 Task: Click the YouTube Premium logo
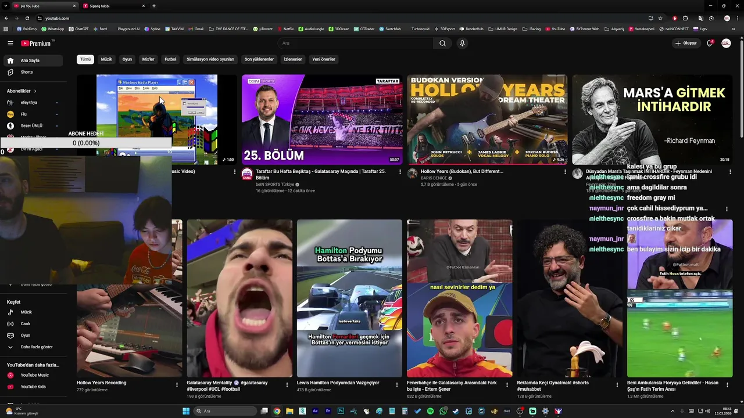pos(36,43)
